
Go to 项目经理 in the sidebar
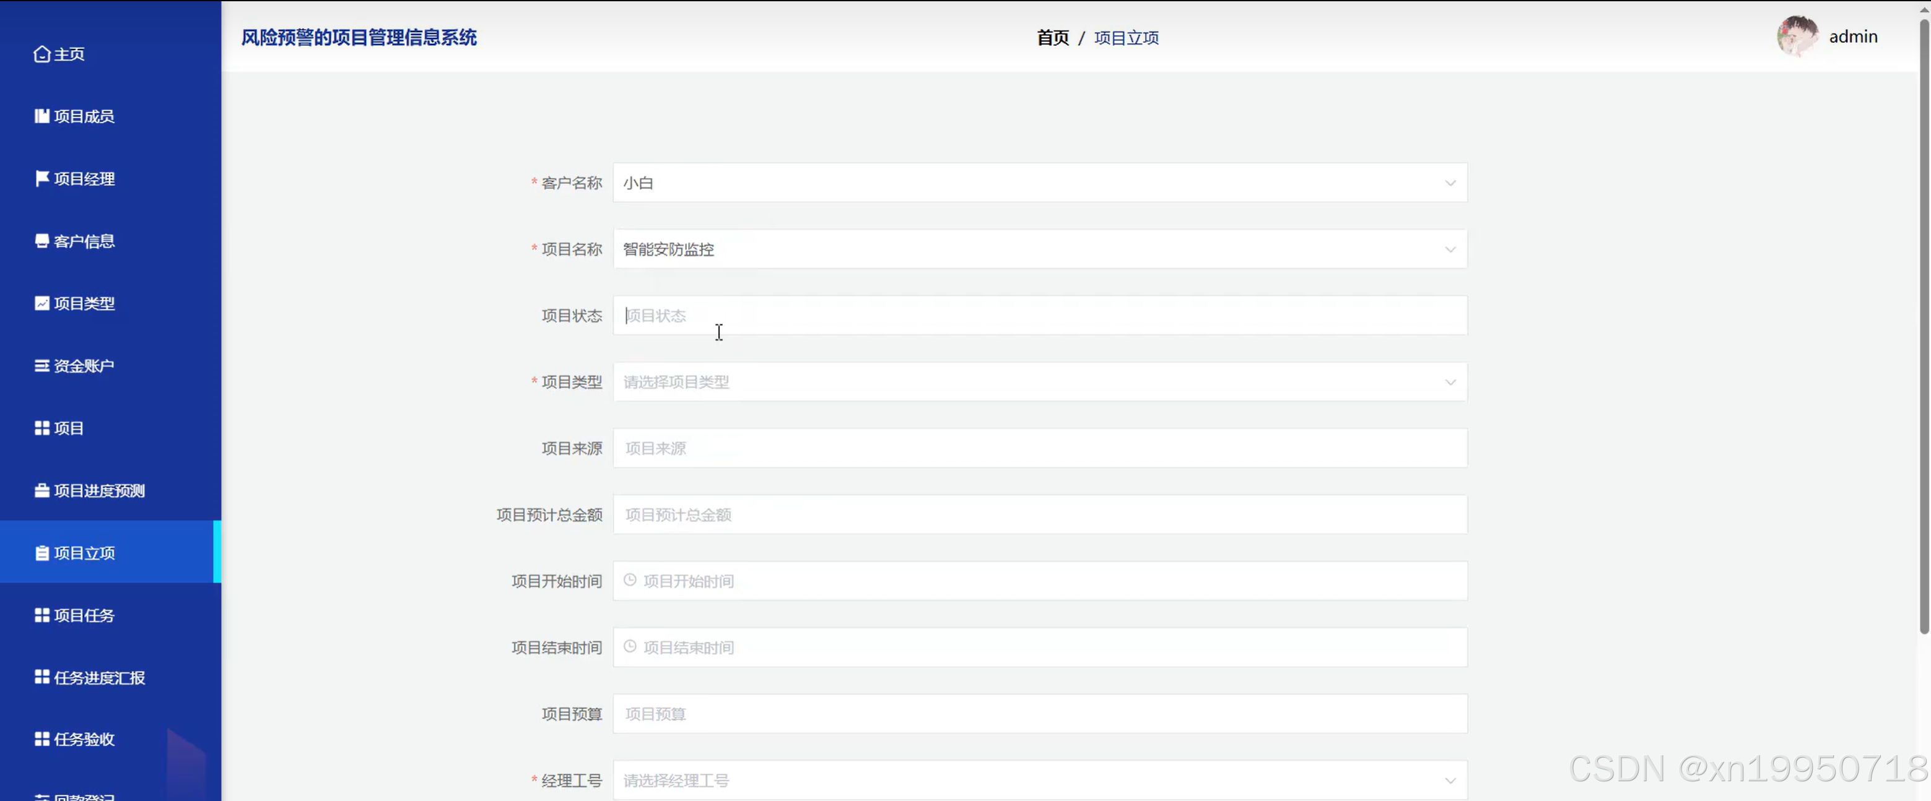pyautogui.click(x=110, y=178)
